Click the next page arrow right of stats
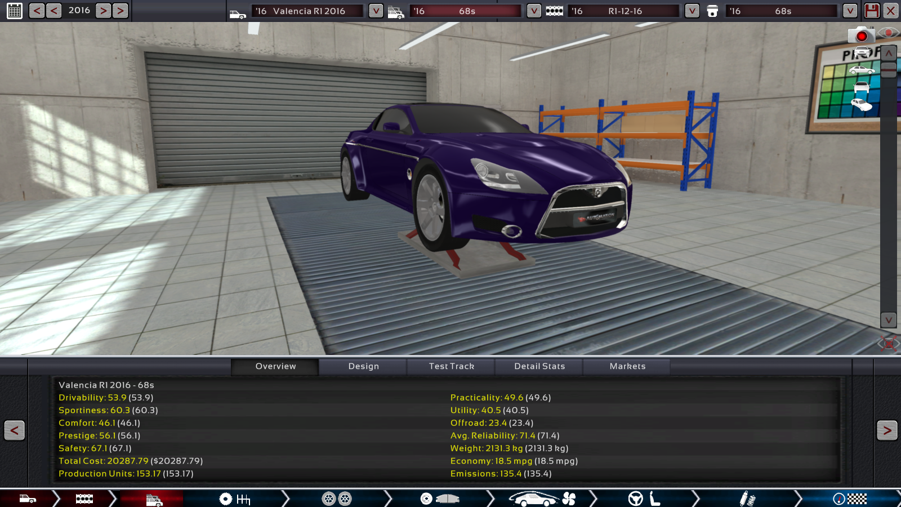 point(886,430)
